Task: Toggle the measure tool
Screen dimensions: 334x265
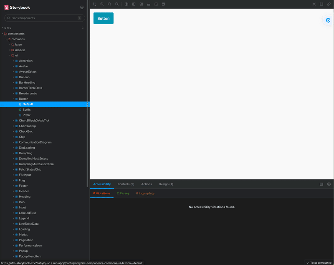Action: (156, 4)
